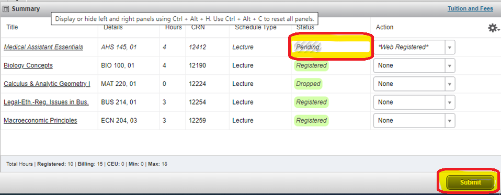The width and height of the screenshot is (501, 195).
Task: Sort by the Title column header
Action: [x=12, y=28]
